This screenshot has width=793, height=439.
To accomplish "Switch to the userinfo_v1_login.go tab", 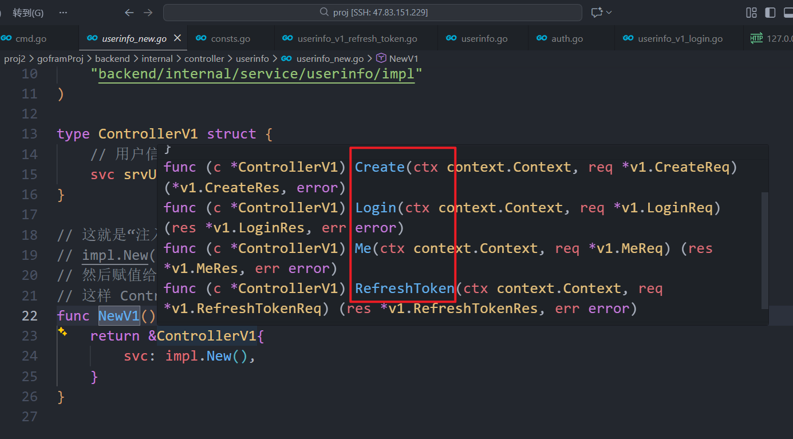I will click(680, 38).
